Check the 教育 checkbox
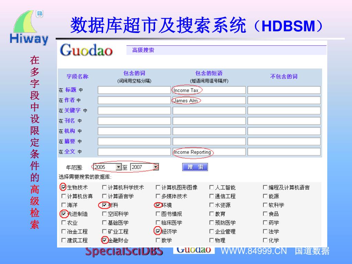352x264 pixels. tap(211, 214)
